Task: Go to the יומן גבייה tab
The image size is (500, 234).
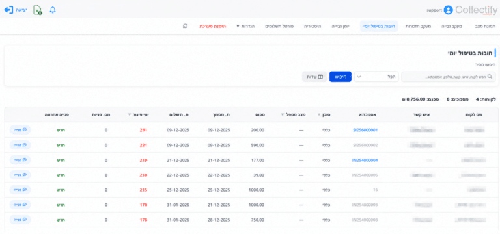Action: [x=340, y=26]
